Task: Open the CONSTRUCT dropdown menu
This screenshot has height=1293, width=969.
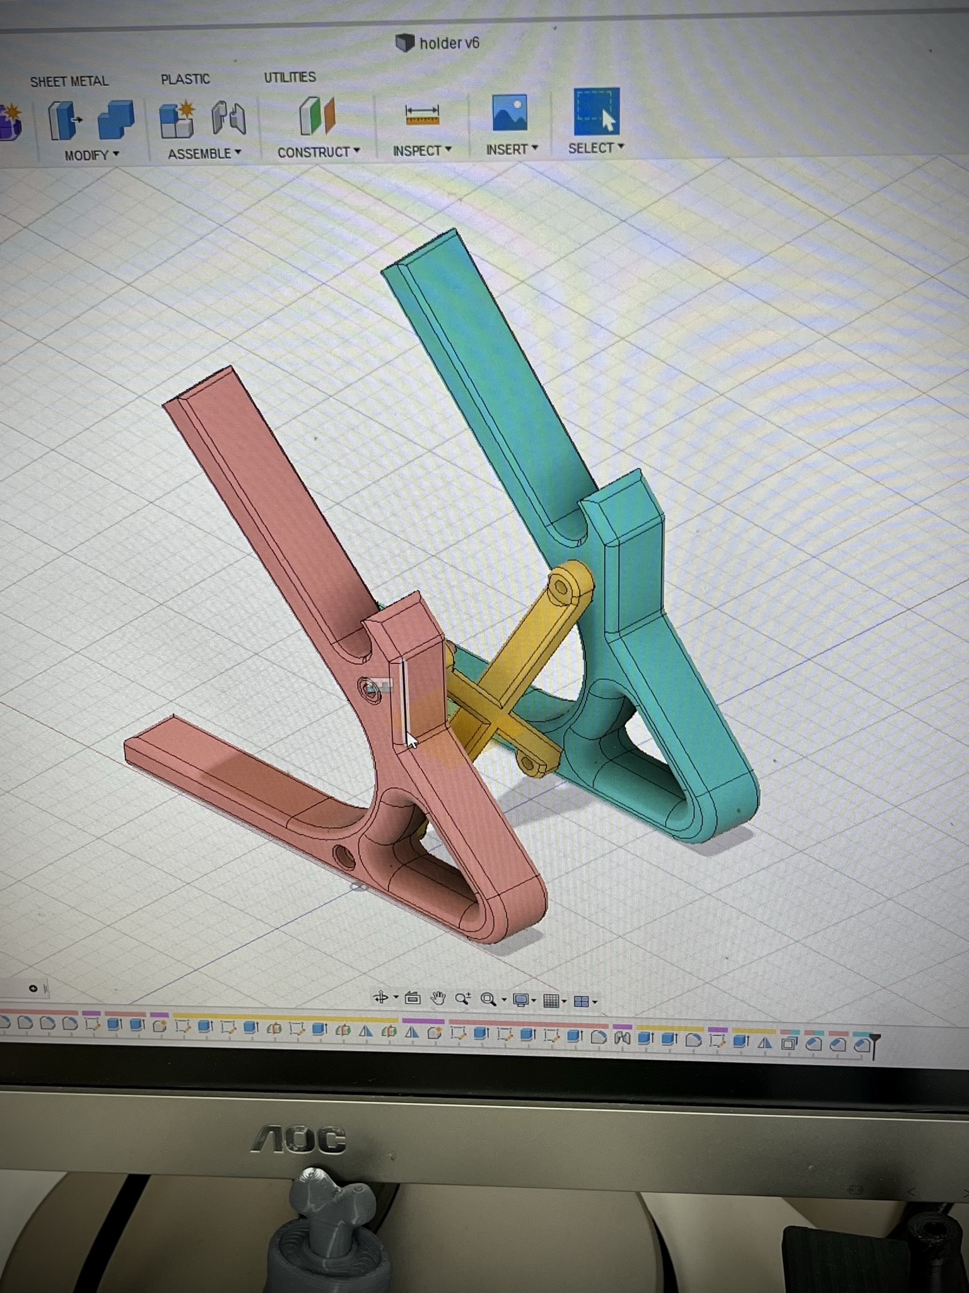Action: pos(319,152)
